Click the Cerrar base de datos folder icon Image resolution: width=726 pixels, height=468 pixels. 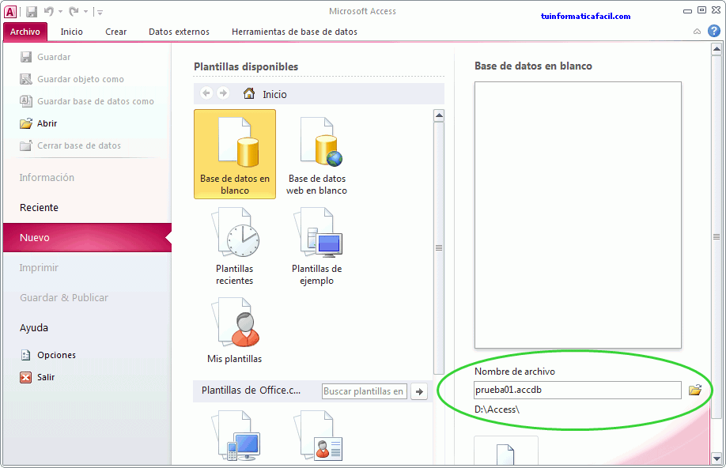(26, 145)
